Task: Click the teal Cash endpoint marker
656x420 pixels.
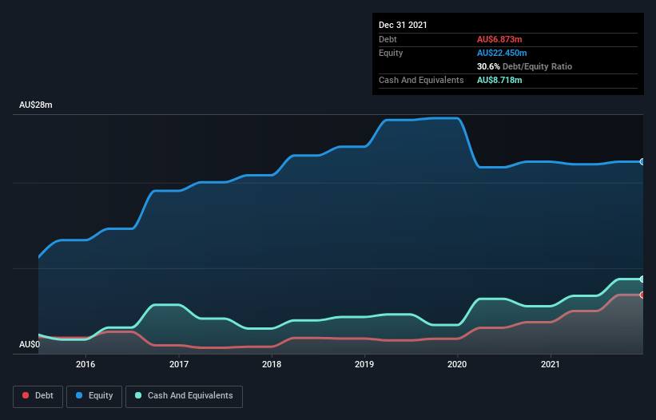Action: (642, 279)
